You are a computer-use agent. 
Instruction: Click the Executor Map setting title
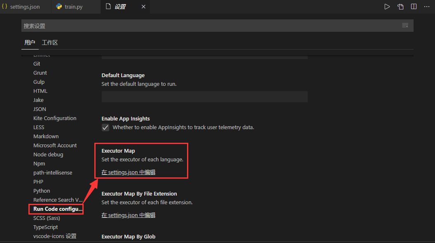118,151
